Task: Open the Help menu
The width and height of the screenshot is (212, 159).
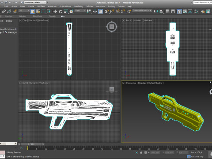Action: tap(129, 6)
